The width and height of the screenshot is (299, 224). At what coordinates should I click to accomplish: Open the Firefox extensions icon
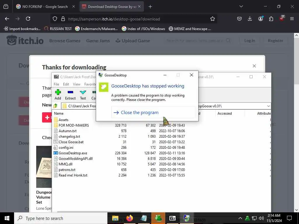pos(271,19)
